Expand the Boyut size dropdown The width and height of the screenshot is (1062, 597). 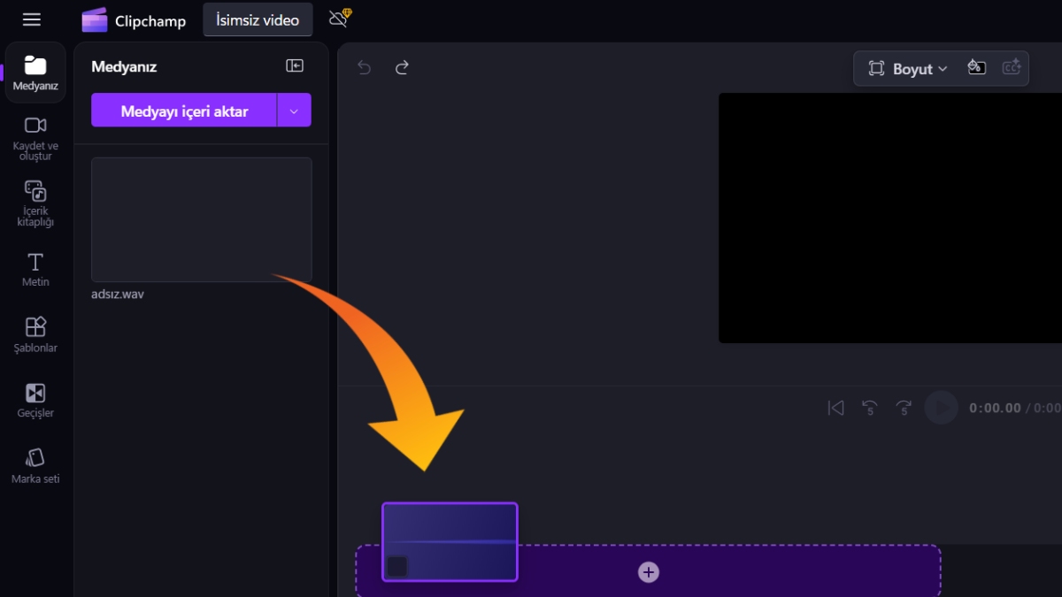907,69
